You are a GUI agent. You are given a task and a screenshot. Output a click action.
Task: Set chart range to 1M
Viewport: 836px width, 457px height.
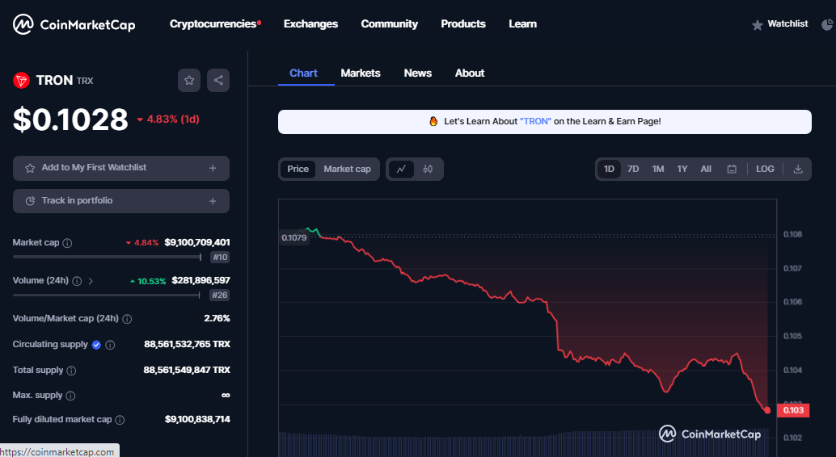click(658, 169)
